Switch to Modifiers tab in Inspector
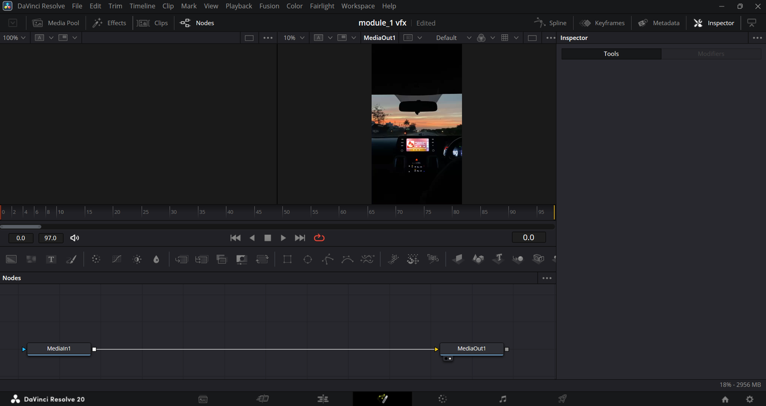This screenshot has height=406, width=766. [711, 54]
